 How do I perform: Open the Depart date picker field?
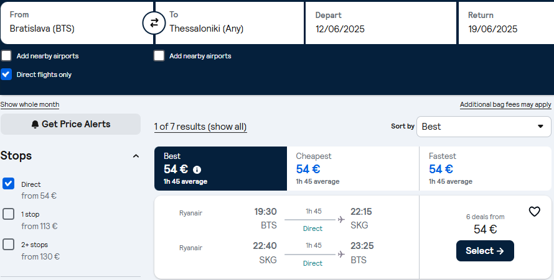381,23
